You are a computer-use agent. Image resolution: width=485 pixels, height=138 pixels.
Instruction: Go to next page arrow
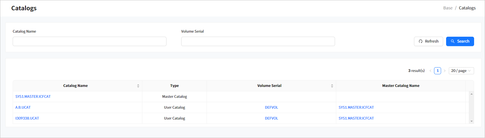click(x=445, y=71)
